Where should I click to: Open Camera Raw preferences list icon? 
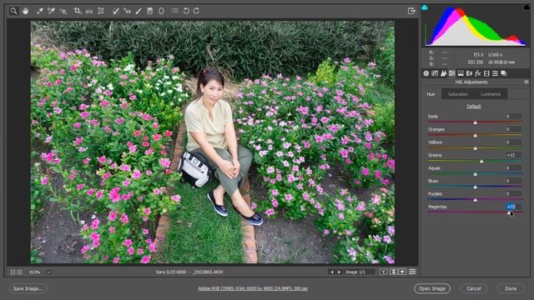pyautogui.click(x=174, y=11)
